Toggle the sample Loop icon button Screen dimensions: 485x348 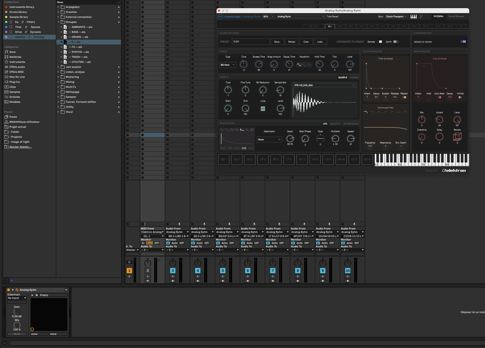(x=263, y=109)
